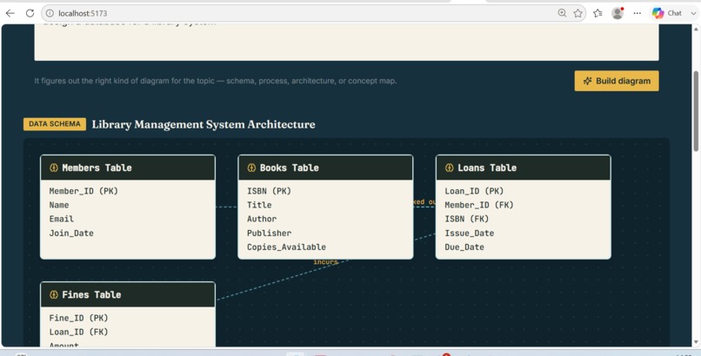Click the Email field in Members Table
The image size is (701, 356).
tap(61, 219)
